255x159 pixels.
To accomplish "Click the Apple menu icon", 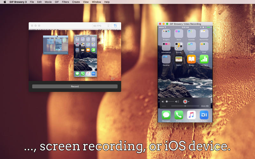I will click(x=4, y=2).
